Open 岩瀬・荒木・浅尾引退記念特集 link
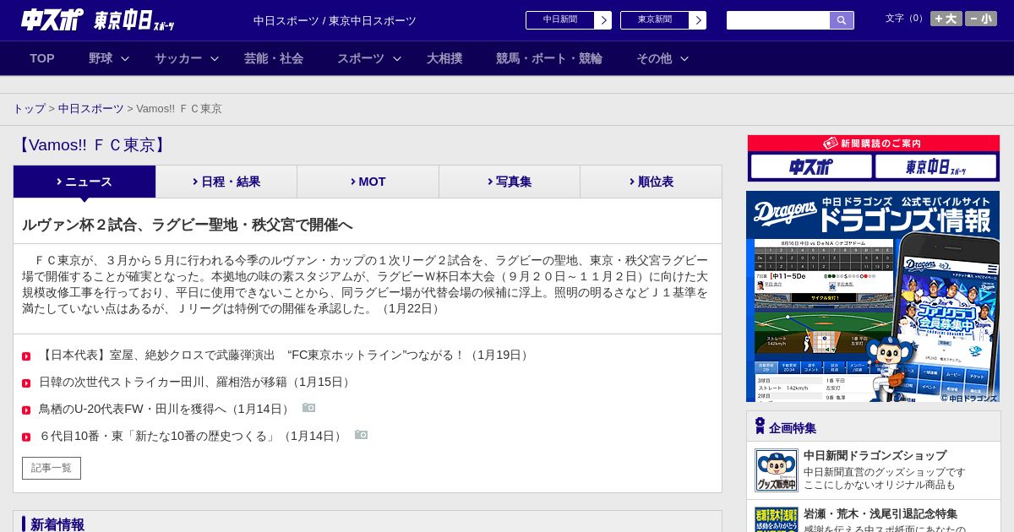The image size is (1014, 532). 880,513
